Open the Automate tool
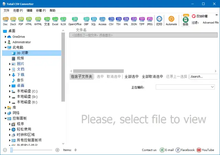Image resolution: width=220 pixels, height=155 pixels. click(171, 20)
